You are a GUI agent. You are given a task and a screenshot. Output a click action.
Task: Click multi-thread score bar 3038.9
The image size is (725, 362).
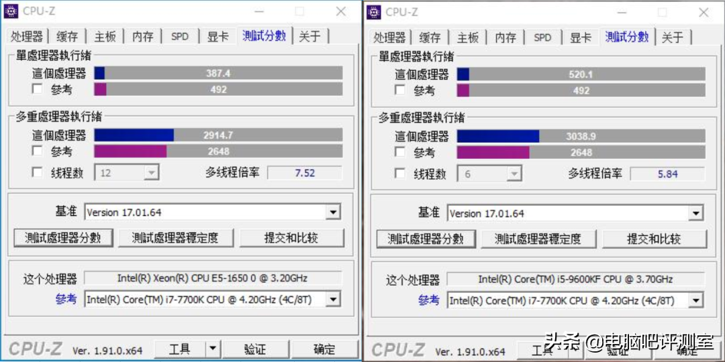(x=581, y=136)
